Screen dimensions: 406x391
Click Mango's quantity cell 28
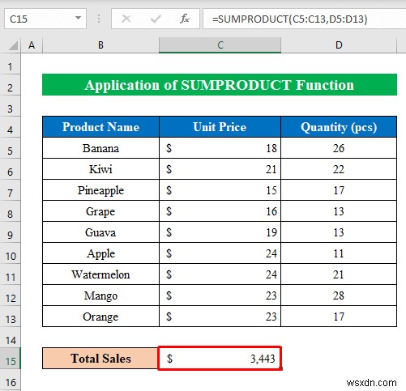click(x=339, y=295)
